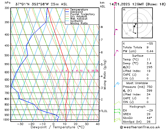Click the 40 temperature axis label
168x129 pixels.
(97, 124)
